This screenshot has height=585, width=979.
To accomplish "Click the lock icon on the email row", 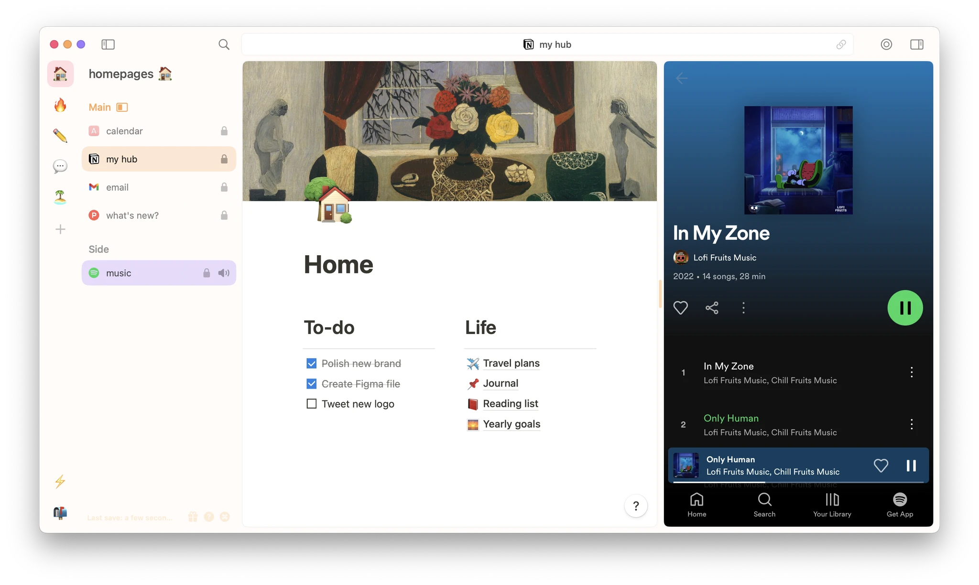I will (224, 187).
